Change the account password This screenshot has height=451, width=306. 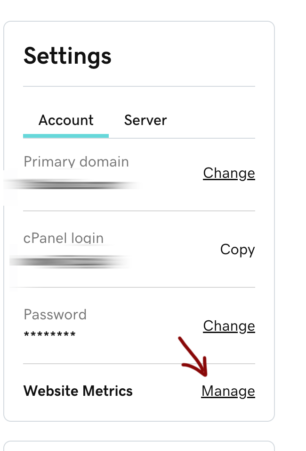[x=229, y=326]
